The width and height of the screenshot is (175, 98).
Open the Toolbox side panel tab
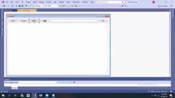tap(2, 23)
